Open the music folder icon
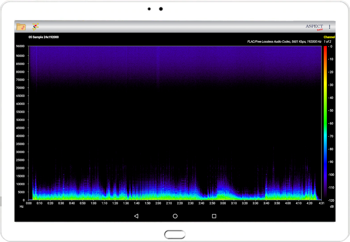Viewport: 350px width, 242px height. (21, 27)
